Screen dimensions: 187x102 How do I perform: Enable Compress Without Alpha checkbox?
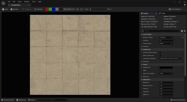pyautogui.click(x=160, y=52)
